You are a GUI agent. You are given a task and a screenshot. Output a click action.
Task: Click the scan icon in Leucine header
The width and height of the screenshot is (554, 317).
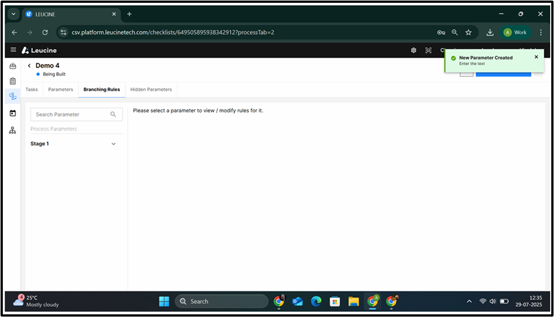coord(429,50)
